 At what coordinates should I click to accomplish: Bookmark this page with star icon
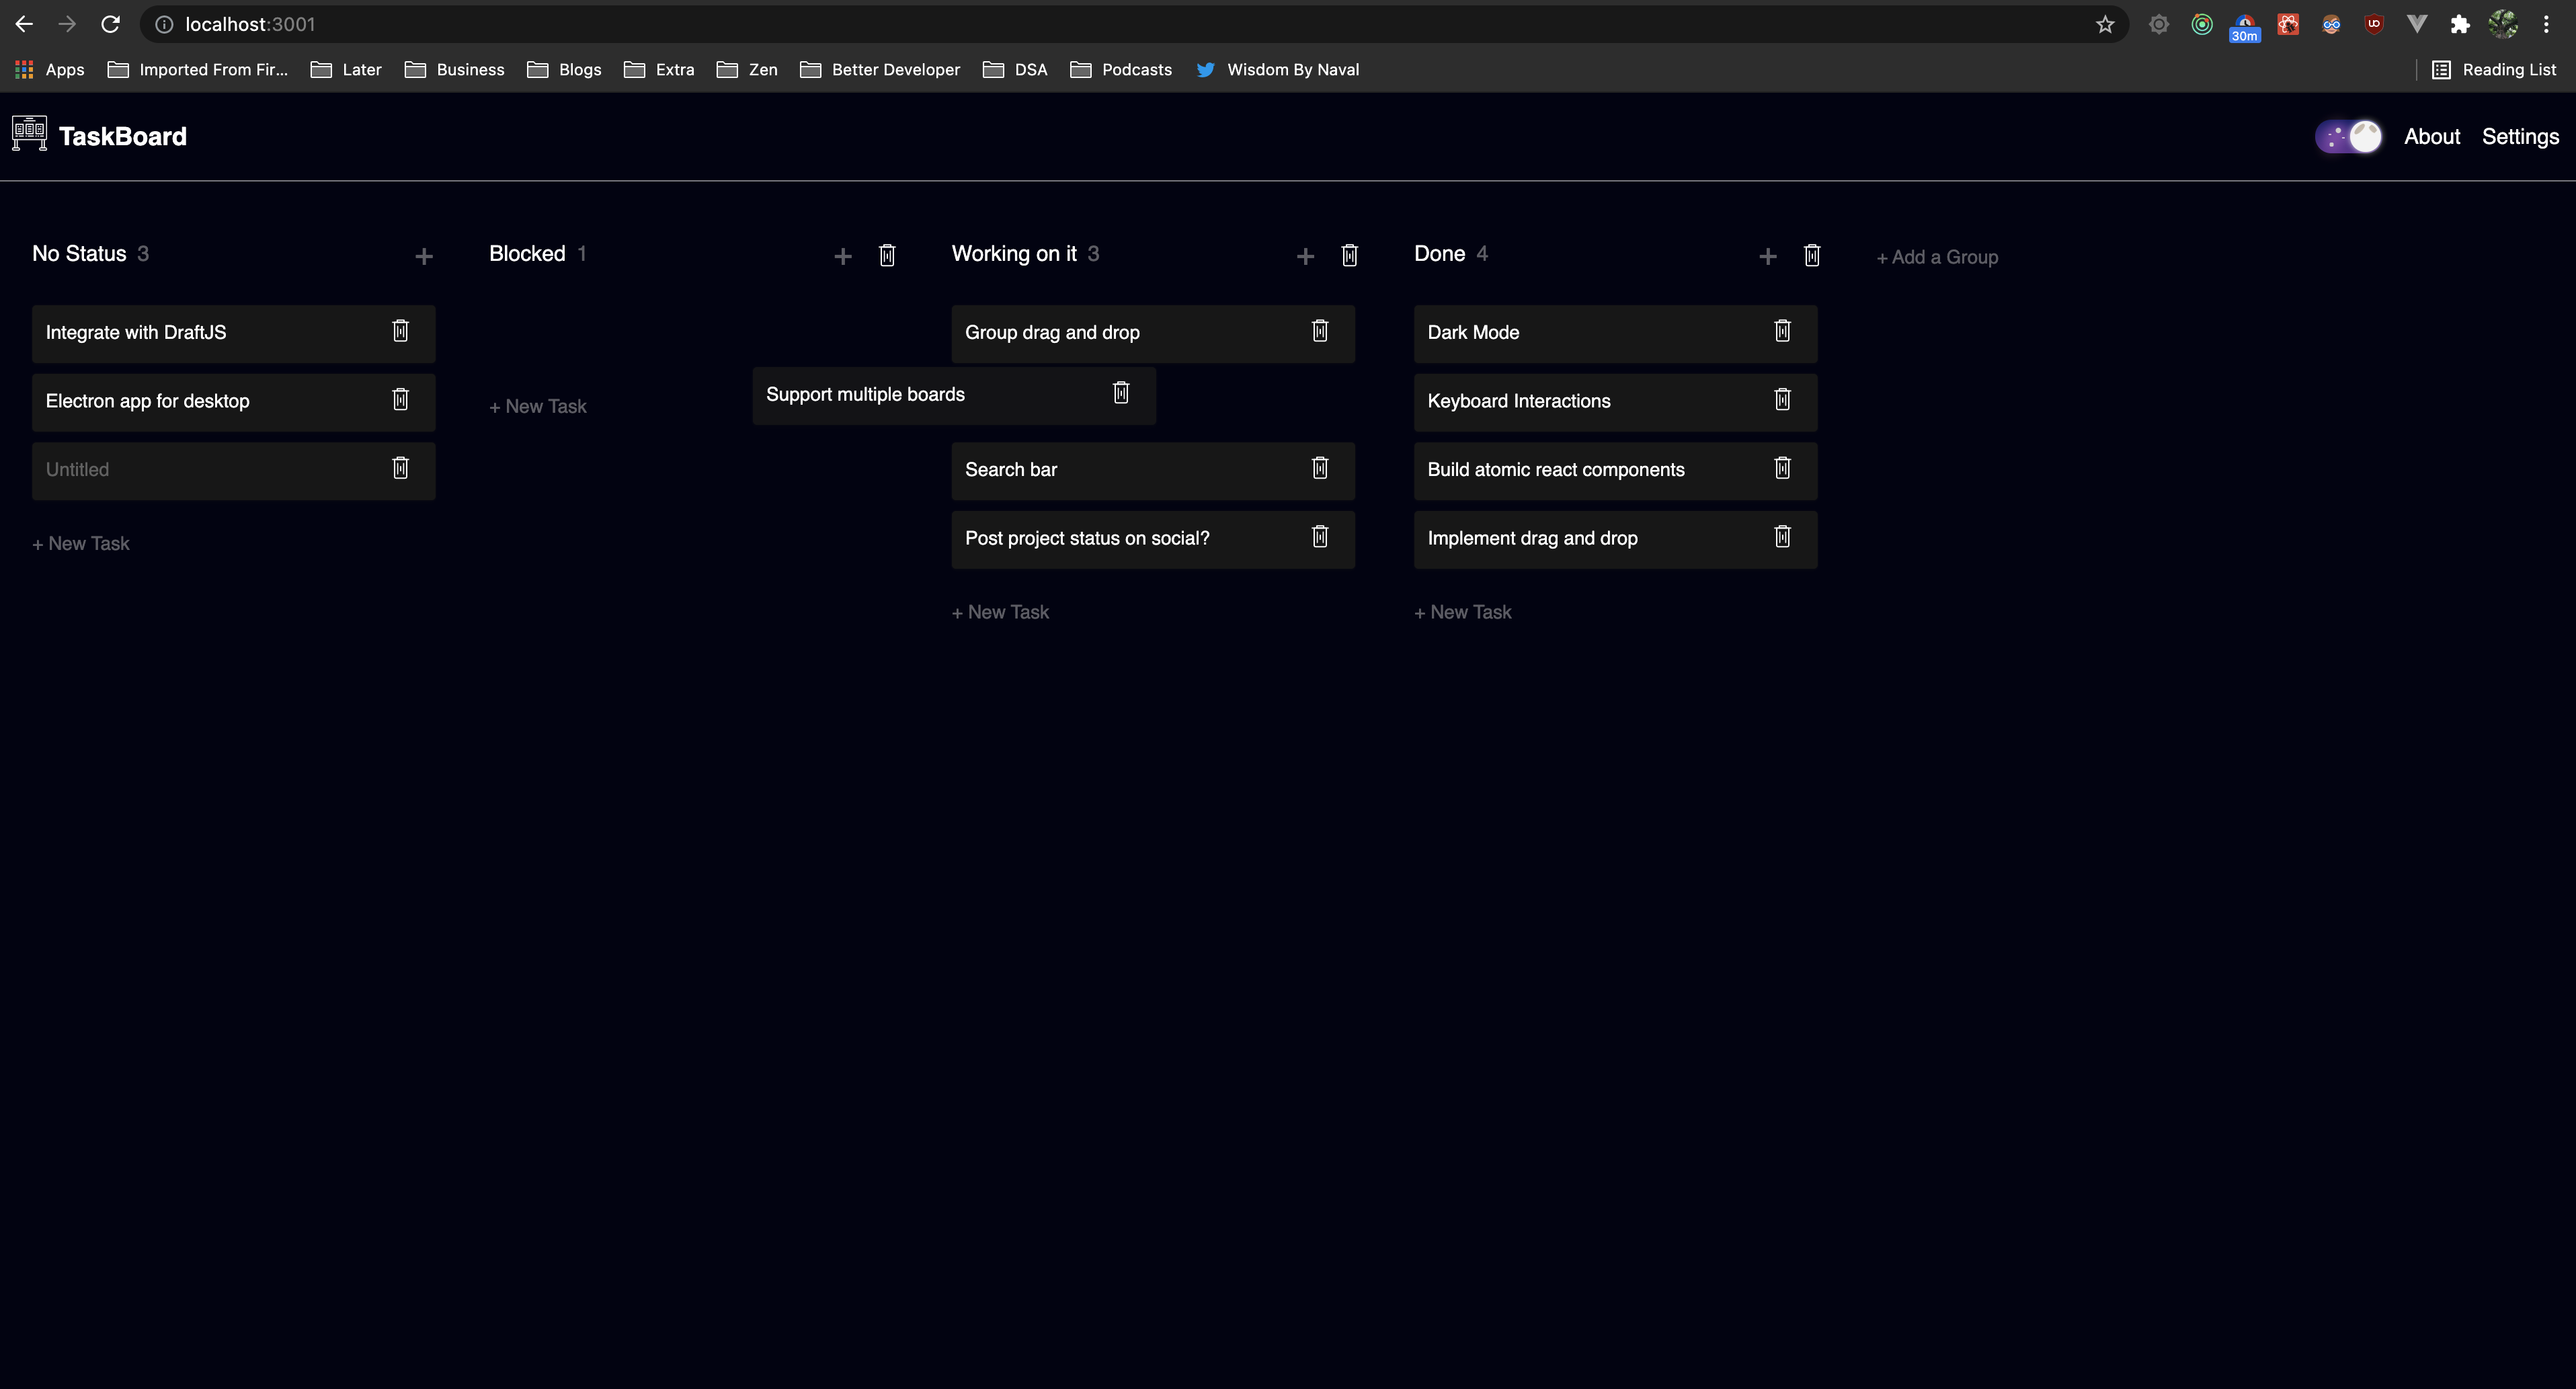[2104, 24]
